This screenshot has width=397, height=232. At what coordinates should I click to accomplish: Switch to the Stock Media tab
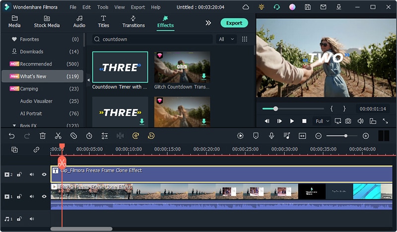47,22
